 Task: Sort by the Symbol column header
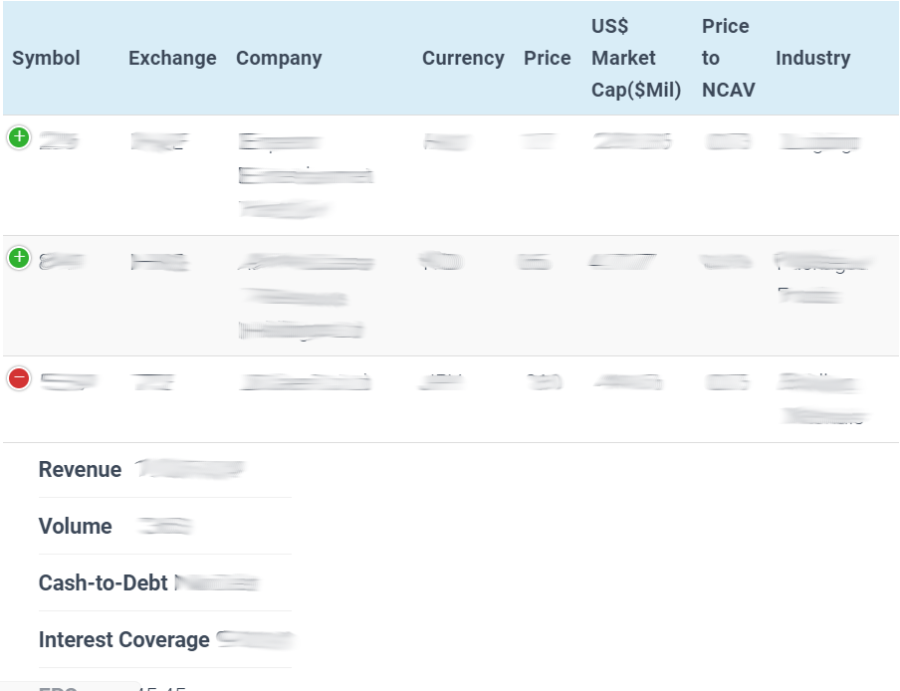(46, 58)
